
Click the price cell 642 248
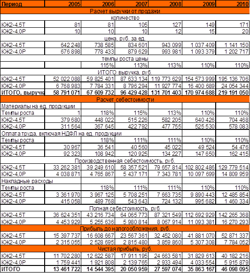click(x=63, y=45)
